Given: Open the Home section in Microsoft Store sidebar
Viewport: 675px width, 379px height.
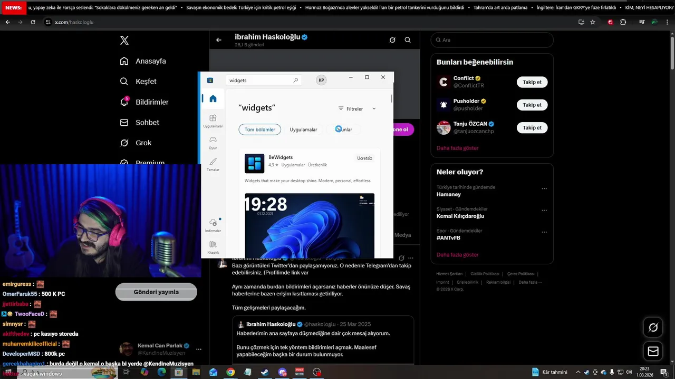Looking at the screenshot, I should [213, 98].
